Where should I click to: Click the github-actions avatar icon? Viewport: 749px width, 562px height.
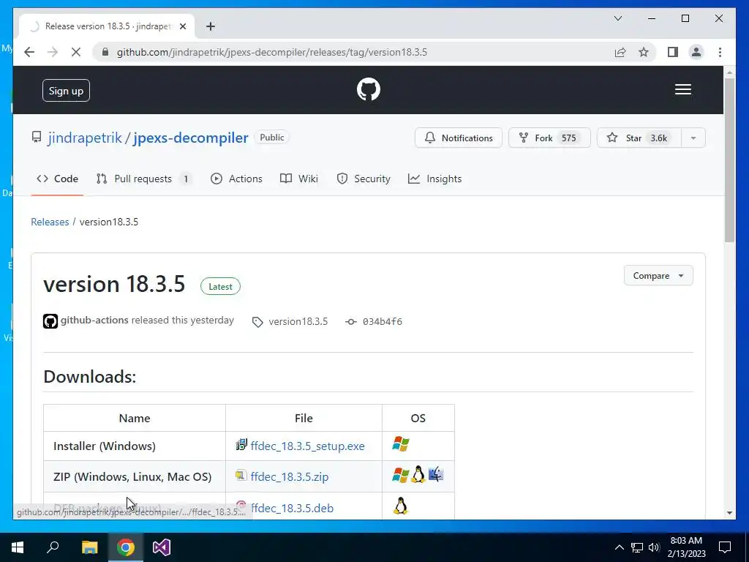click(50, 321)
